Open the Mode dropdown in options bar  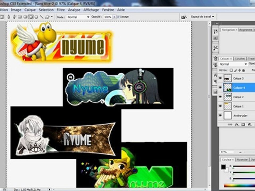click(78, 17)
